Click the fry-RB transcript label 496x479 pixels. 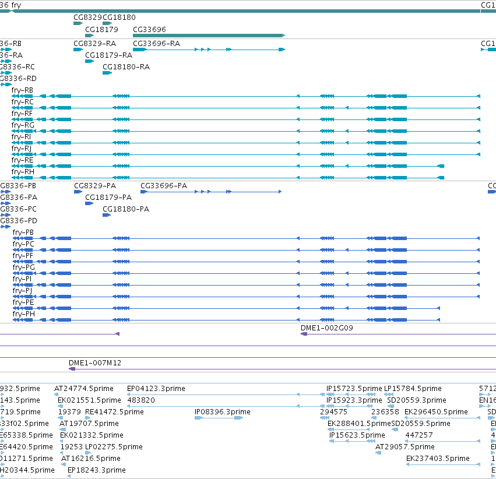(22, 90)
